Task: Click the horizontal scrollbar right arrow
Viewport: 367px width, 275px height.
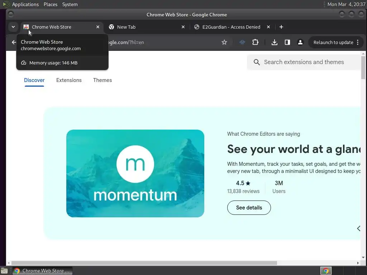Action: tap(358, 263)
